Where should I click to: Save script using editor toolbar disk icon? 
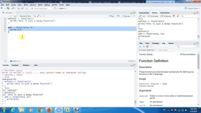click(x=15, y=16)
